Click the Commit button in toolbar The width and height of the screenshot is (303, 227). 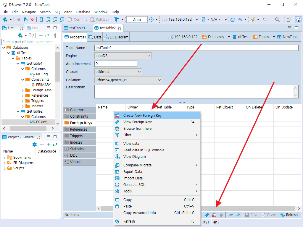pyautogui.click(x=77, y=20)
